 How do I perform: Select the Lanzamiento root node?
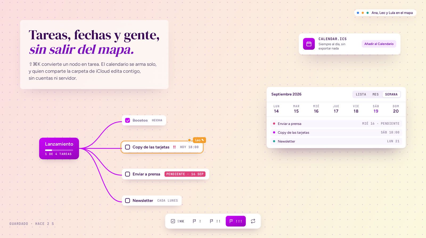pos(59,148)
